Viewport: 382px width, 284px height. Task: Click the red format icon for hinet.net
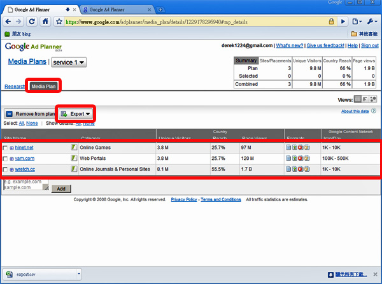coord(301,147)
